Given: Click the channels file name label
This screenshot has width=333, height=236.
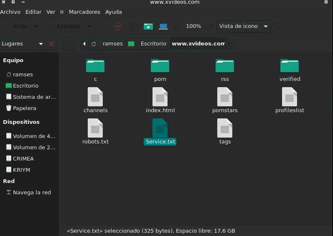Looking at the screenshot, I should pos(96,110).
